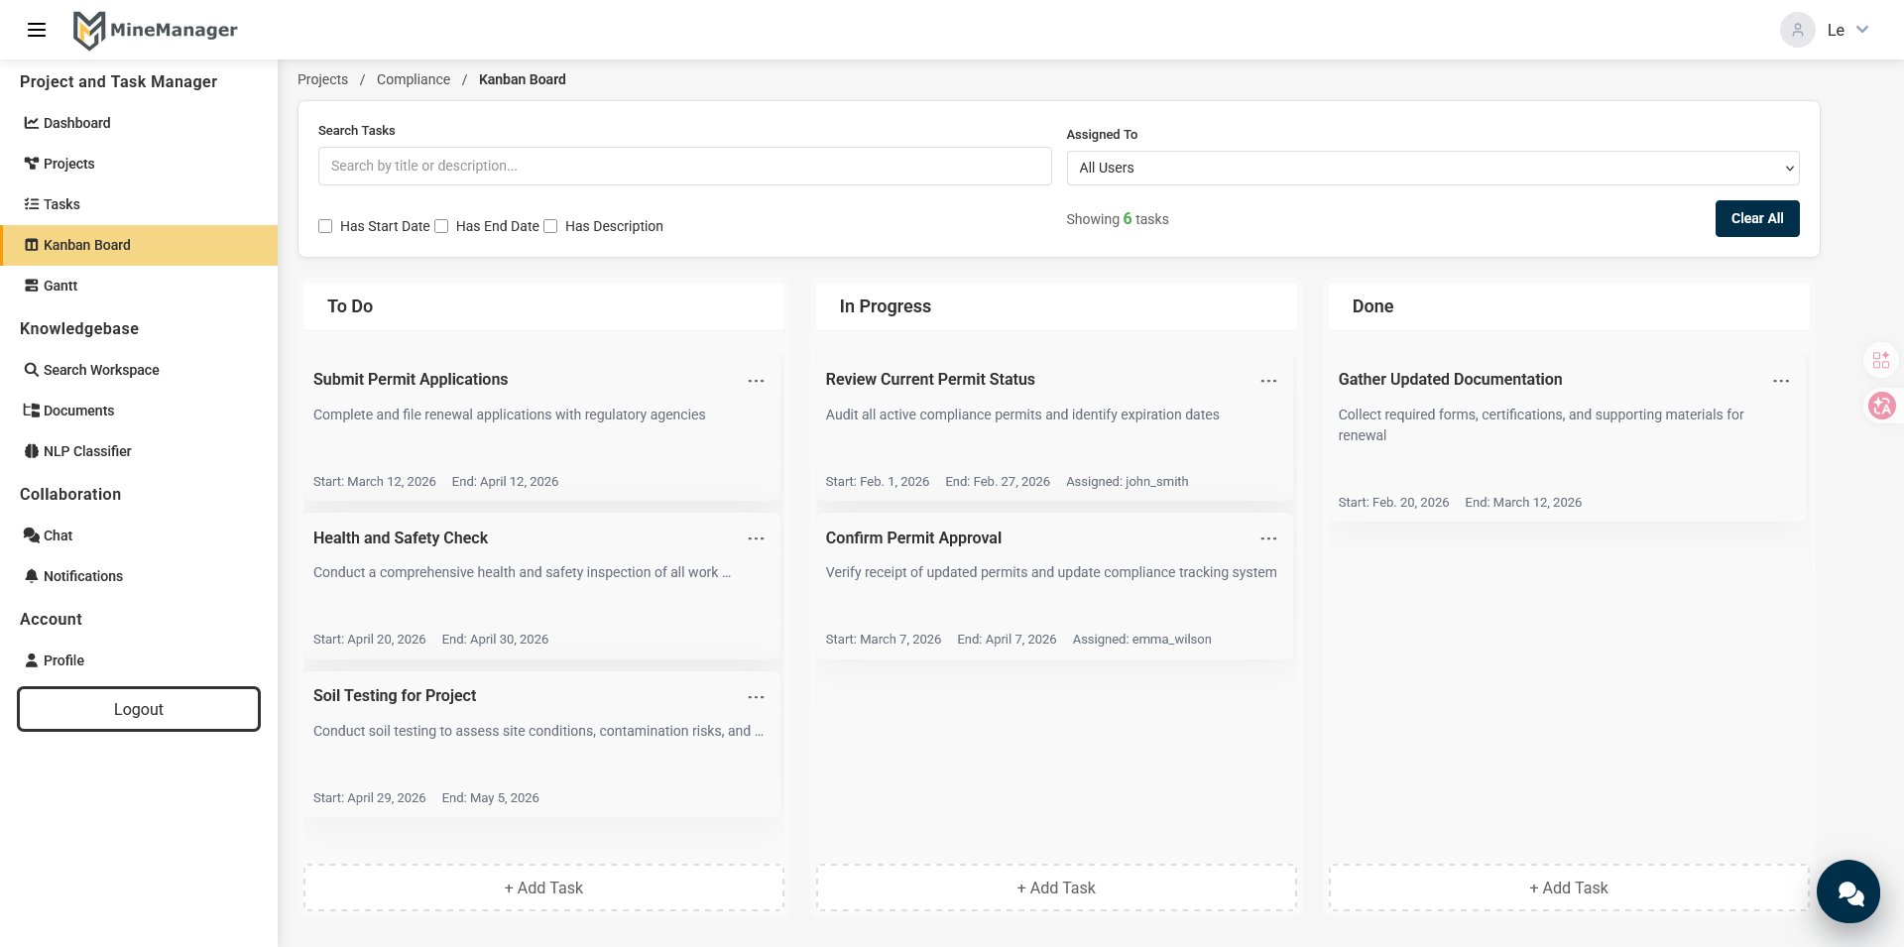Image resolution: width=1904 pixels, height=947 pixels.
Task: Open NLP Classifier in sidebar
Action: tap(139, 451)
